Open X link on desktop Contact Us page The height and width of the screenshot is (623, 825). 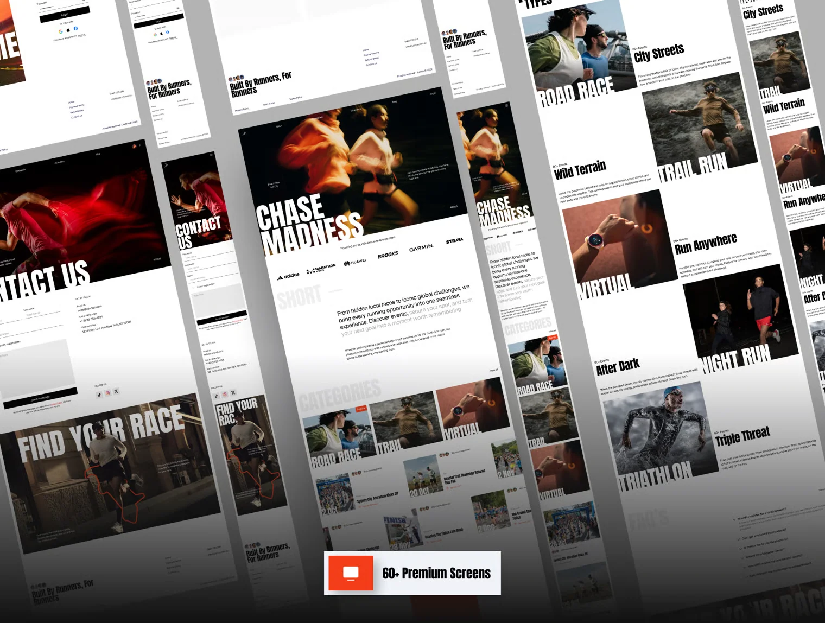pos(116,391)
